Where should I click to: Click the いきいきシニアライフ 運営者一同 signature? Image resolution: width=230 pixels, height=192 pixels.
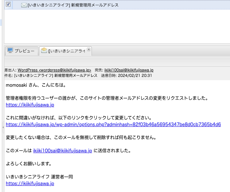[39, 177]
